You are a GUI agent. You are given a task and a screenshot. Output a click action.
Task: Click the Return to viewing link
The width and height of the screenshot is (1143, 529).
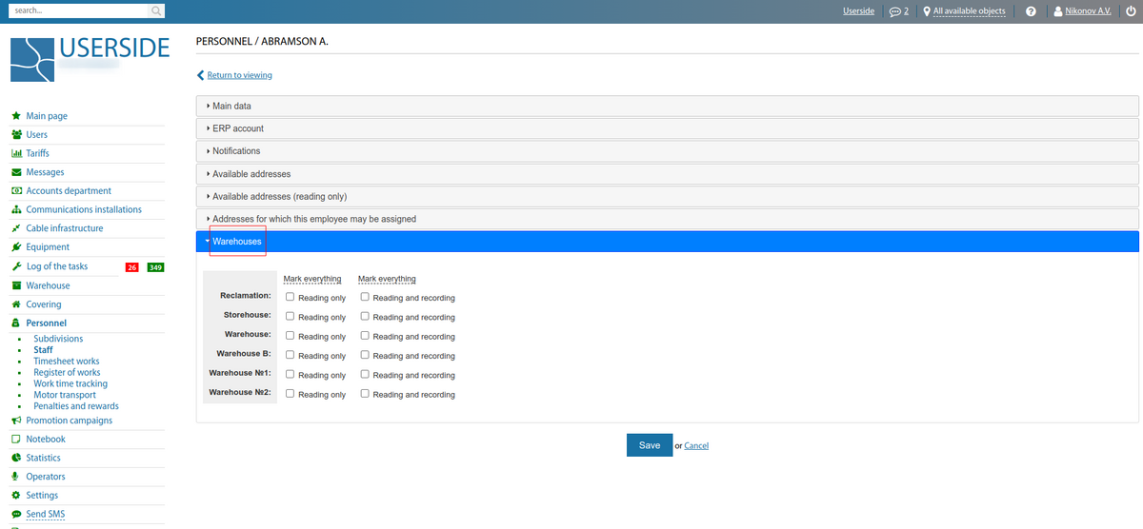point(239,75)
